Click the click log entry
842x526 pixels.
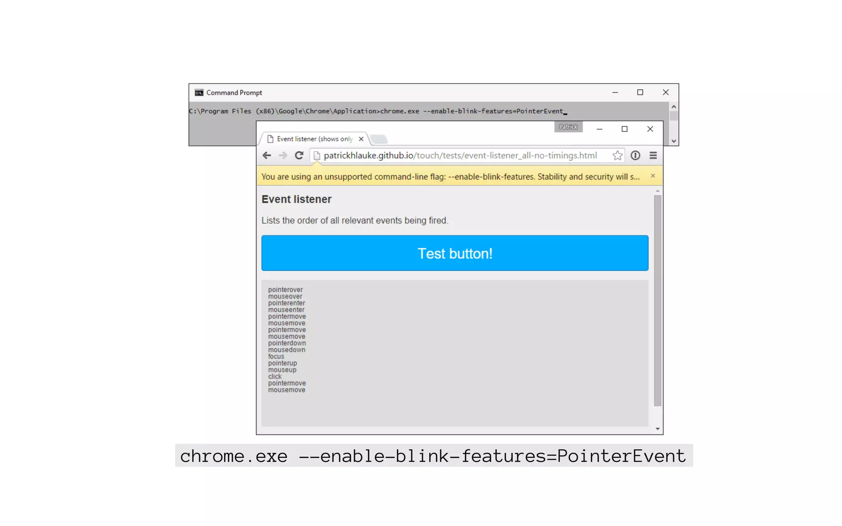[x=275, y=376]
